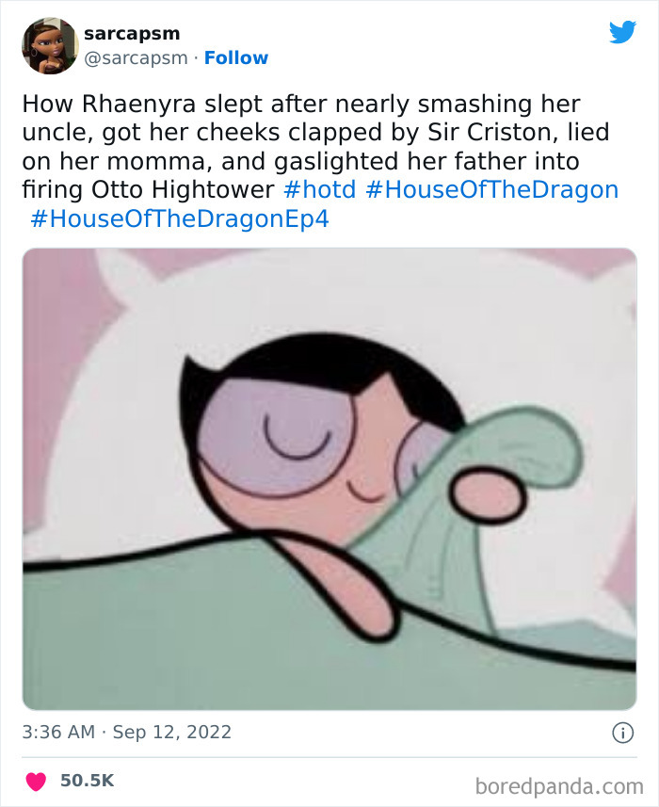Click the separator dot next to the handle
Image resolution: width=659 pixels, height=807 pixels.
pyautogui.click(x=193, y=57)
